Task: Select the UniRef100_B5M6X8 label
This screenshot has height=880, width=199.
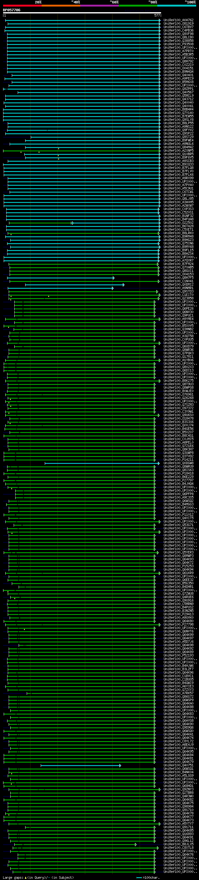Action: pyautogui.click(x=178, y=82)
